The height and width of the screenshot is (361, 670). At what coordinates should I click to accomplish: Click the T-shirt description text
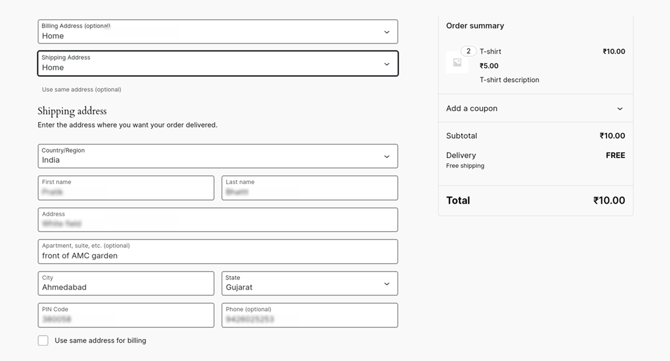coord(509,80)
